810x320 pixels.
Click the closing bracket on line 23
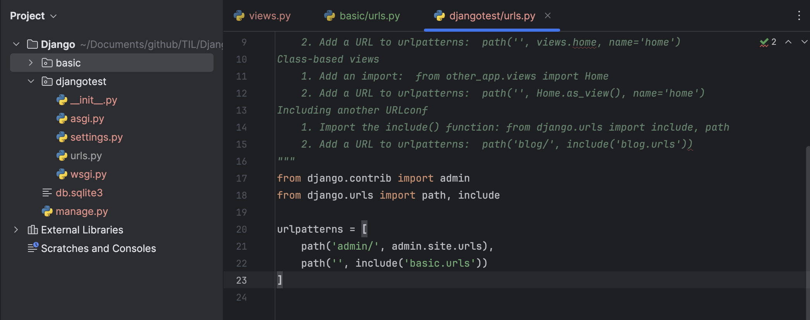coord(280,280)
